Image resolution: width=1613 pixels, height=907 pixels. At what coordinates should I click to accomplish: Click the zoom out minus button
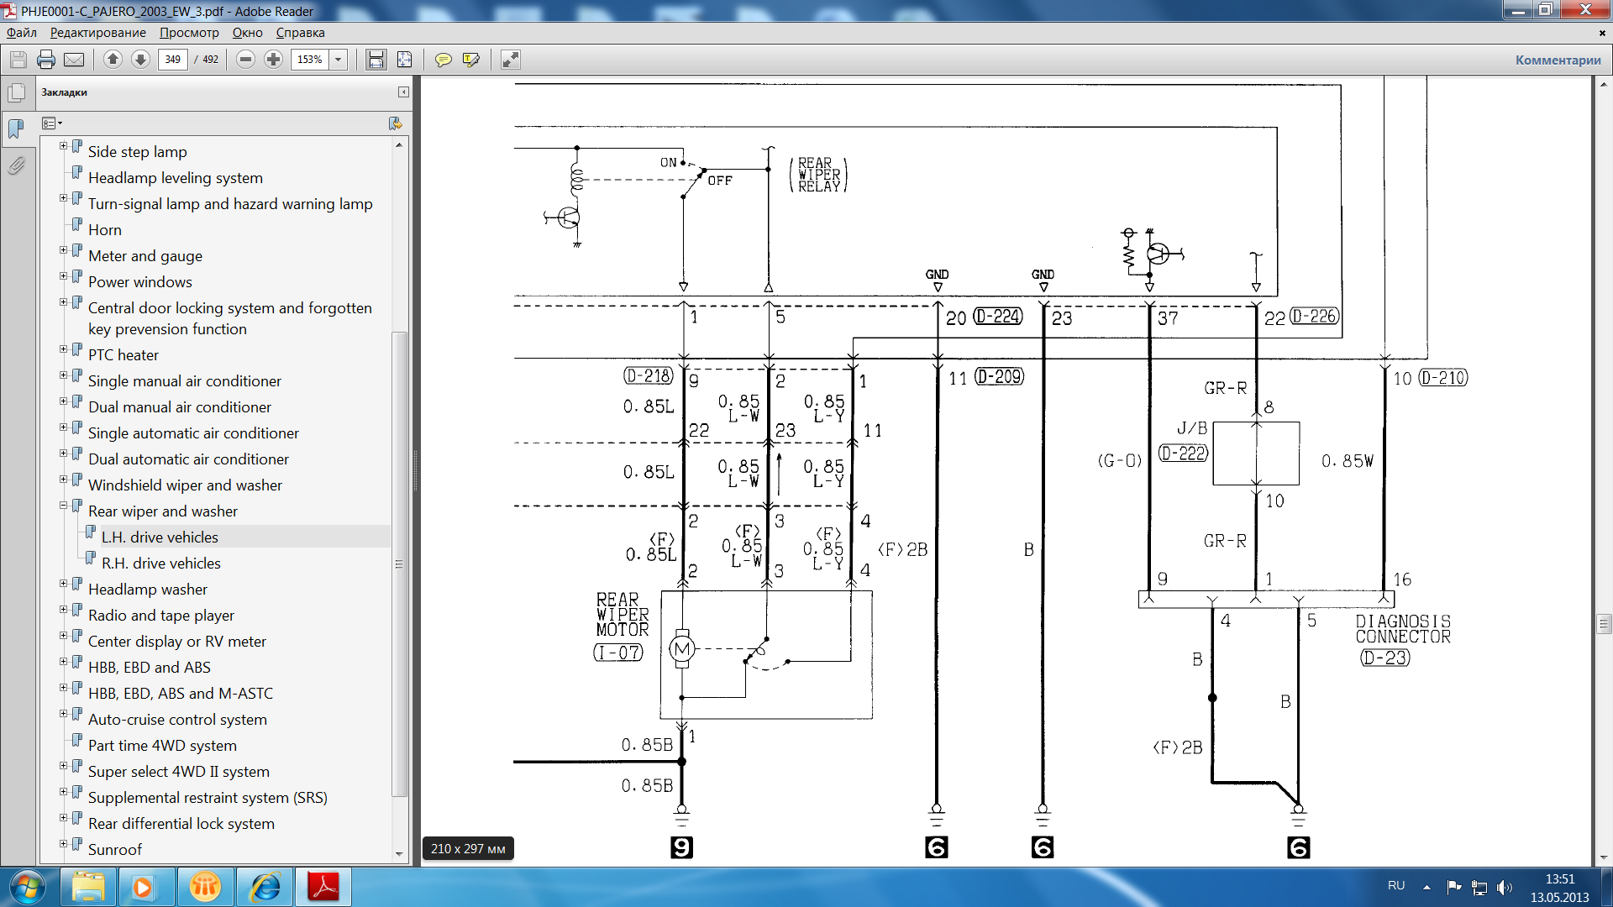(x=245, y=60)
